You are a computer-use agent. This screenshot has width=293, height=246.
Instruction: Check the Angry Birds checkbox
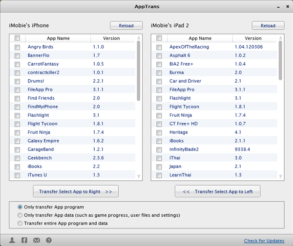point(18,47)
